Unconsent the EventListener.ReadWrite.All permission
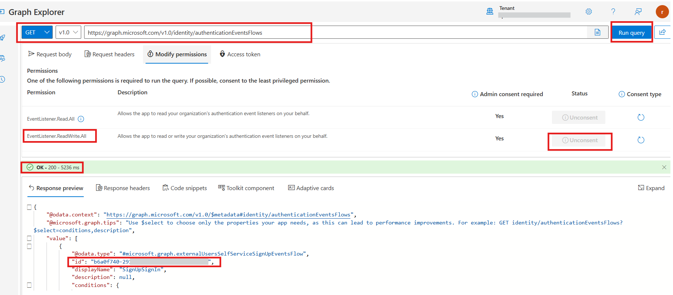The width and height of the screenshot is (673, 295). (579, 140)
